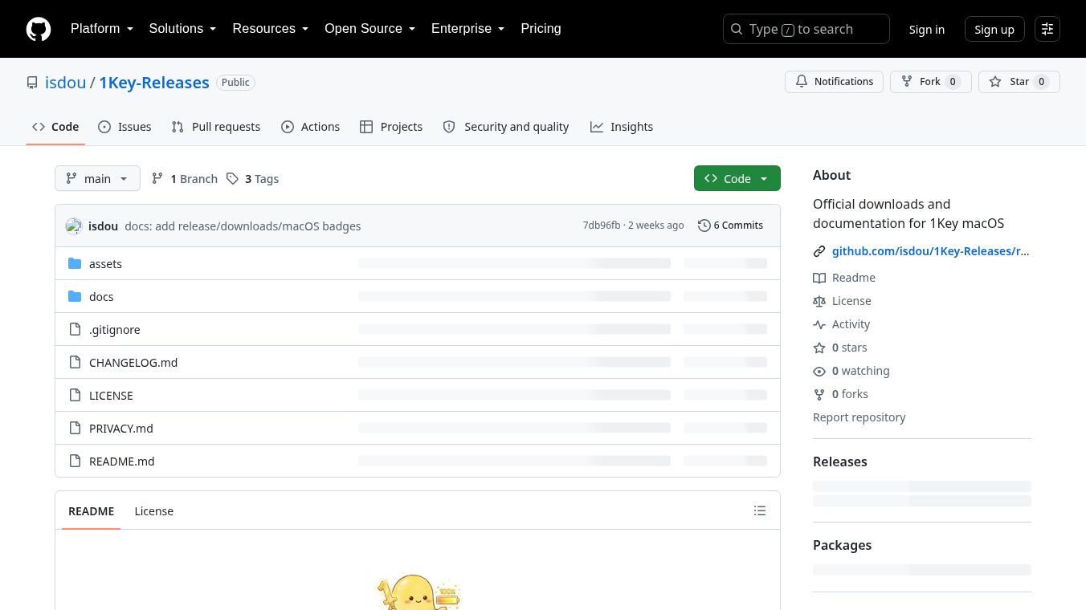This screenshot has height=610, width=1086.
Task: Open the Packages section heading
Action: tap(842, 545)
